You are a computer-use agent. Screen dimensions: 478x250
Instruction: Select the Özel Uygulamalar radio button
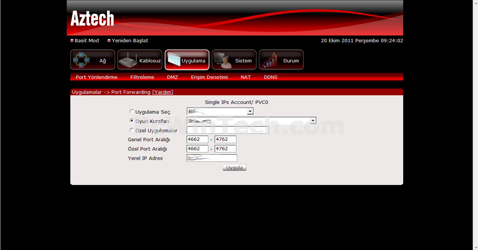click(x=132, y=130)
